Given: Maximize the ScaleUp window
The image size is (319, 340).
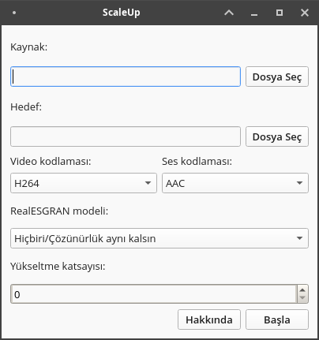Looking at the screenshot, I should 280,13.
